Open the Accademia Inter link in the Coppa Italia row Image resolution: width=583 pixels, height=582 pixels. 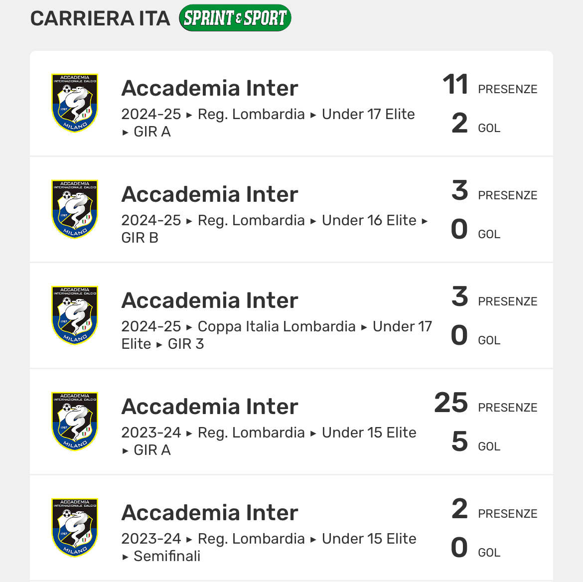[x=210, y=300]
